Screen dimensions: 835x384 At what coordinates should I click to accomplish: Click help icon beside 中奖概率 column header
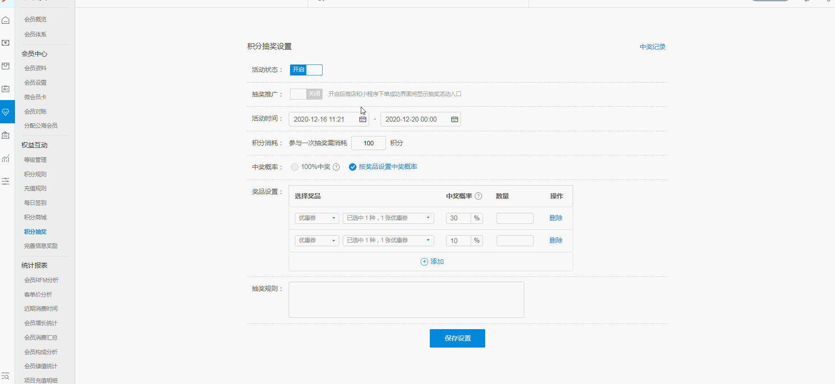tap(479, 196)
